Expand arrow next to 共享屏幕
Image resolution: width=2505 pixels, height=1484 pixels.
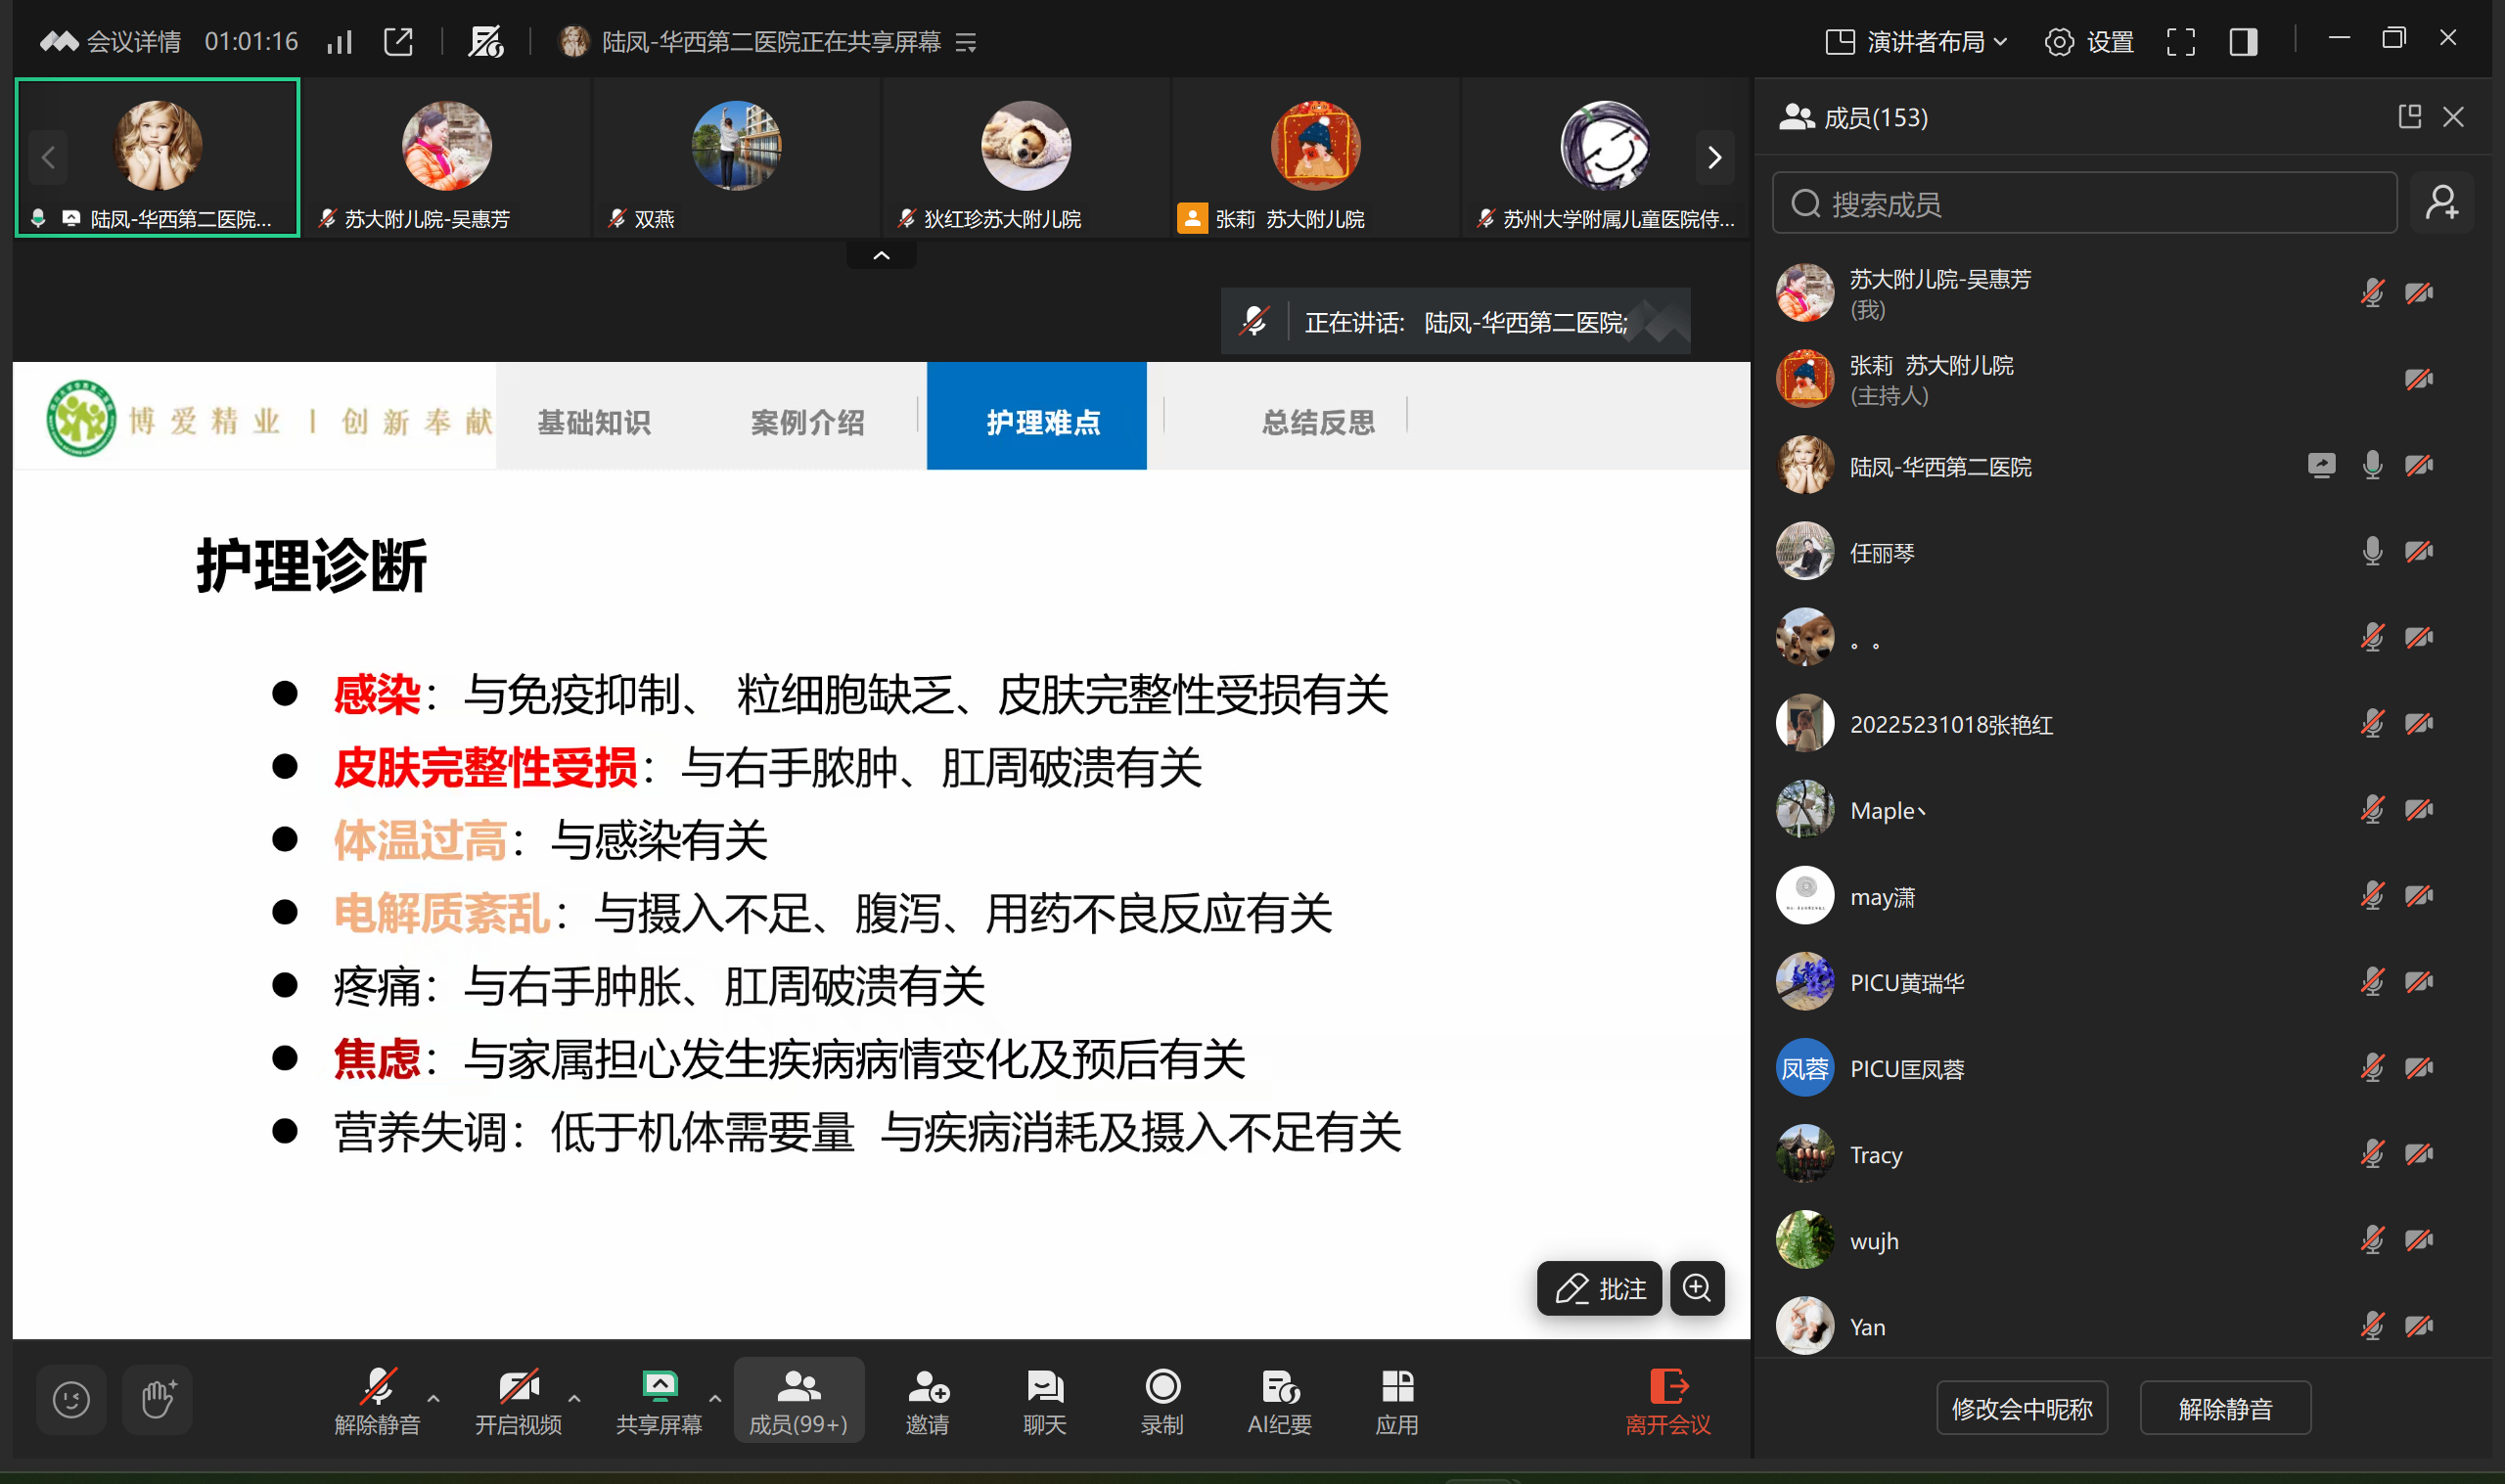714,1398
